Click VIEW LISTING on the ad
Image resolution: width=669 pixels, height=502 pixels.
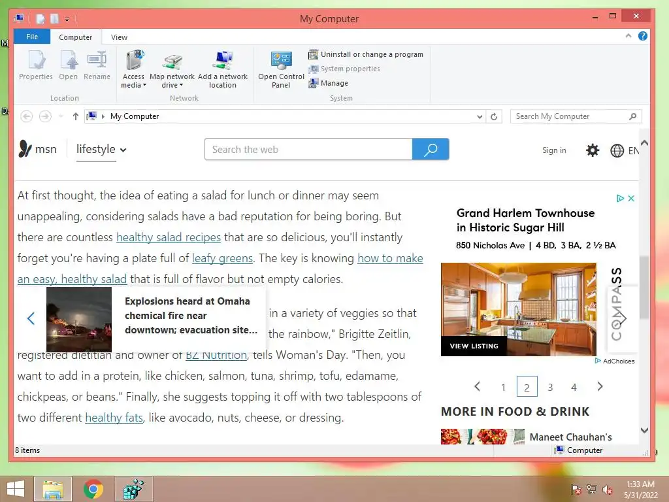tap(474, 346)
